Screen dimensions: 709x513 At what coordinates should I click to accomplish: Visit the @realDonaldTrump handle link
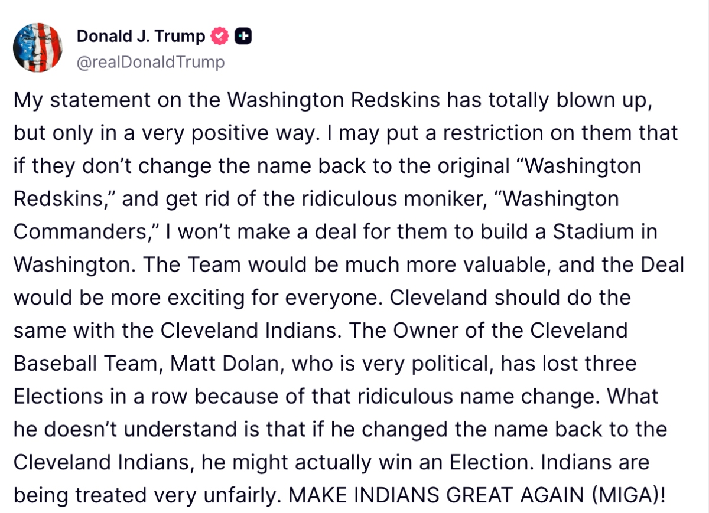(x=151, y=62)
